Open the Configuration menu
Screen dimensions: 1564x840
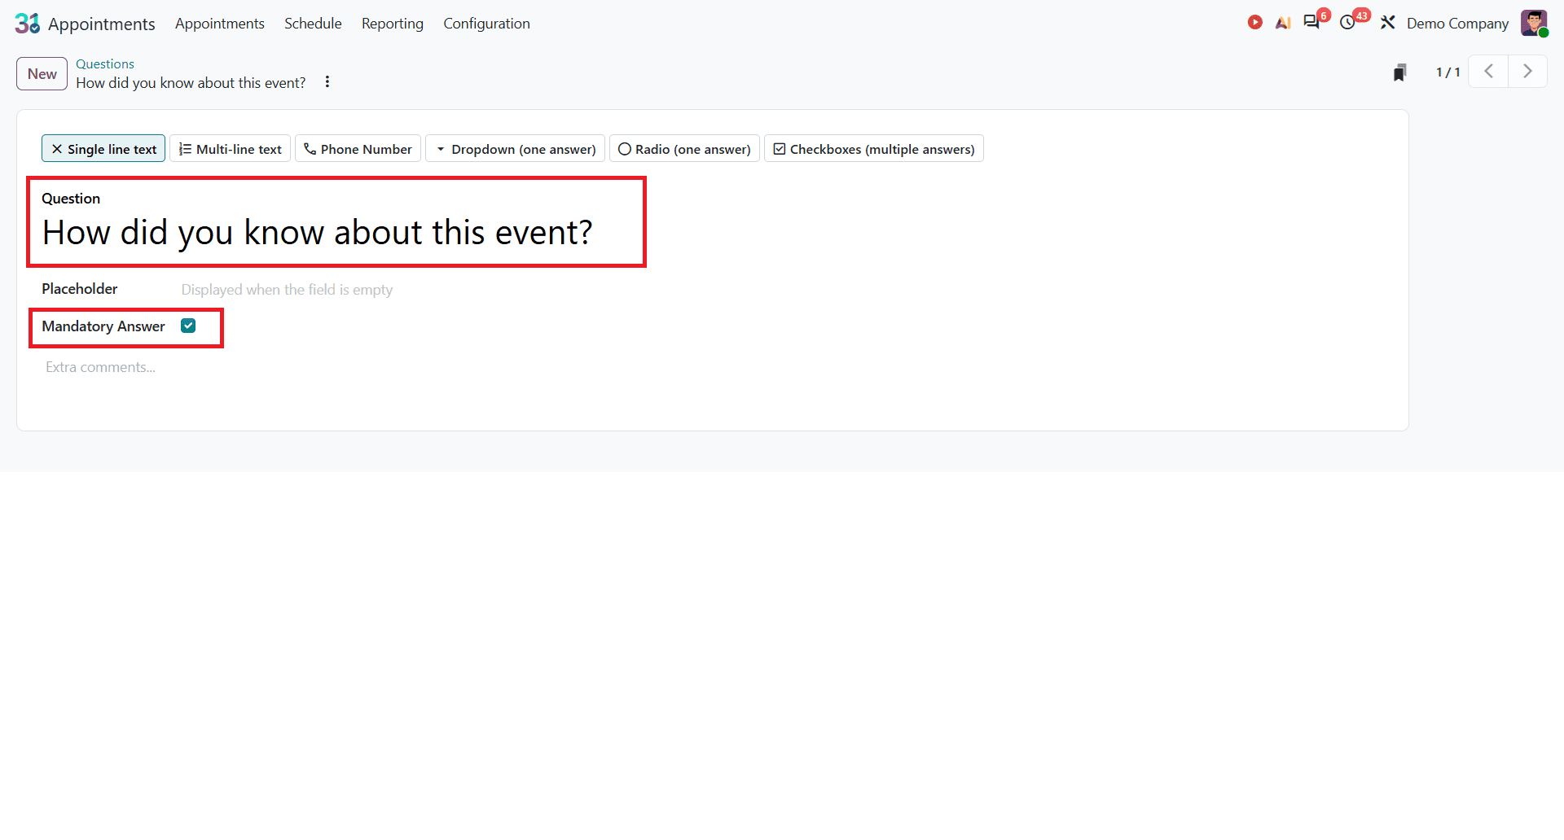point(486,24)
